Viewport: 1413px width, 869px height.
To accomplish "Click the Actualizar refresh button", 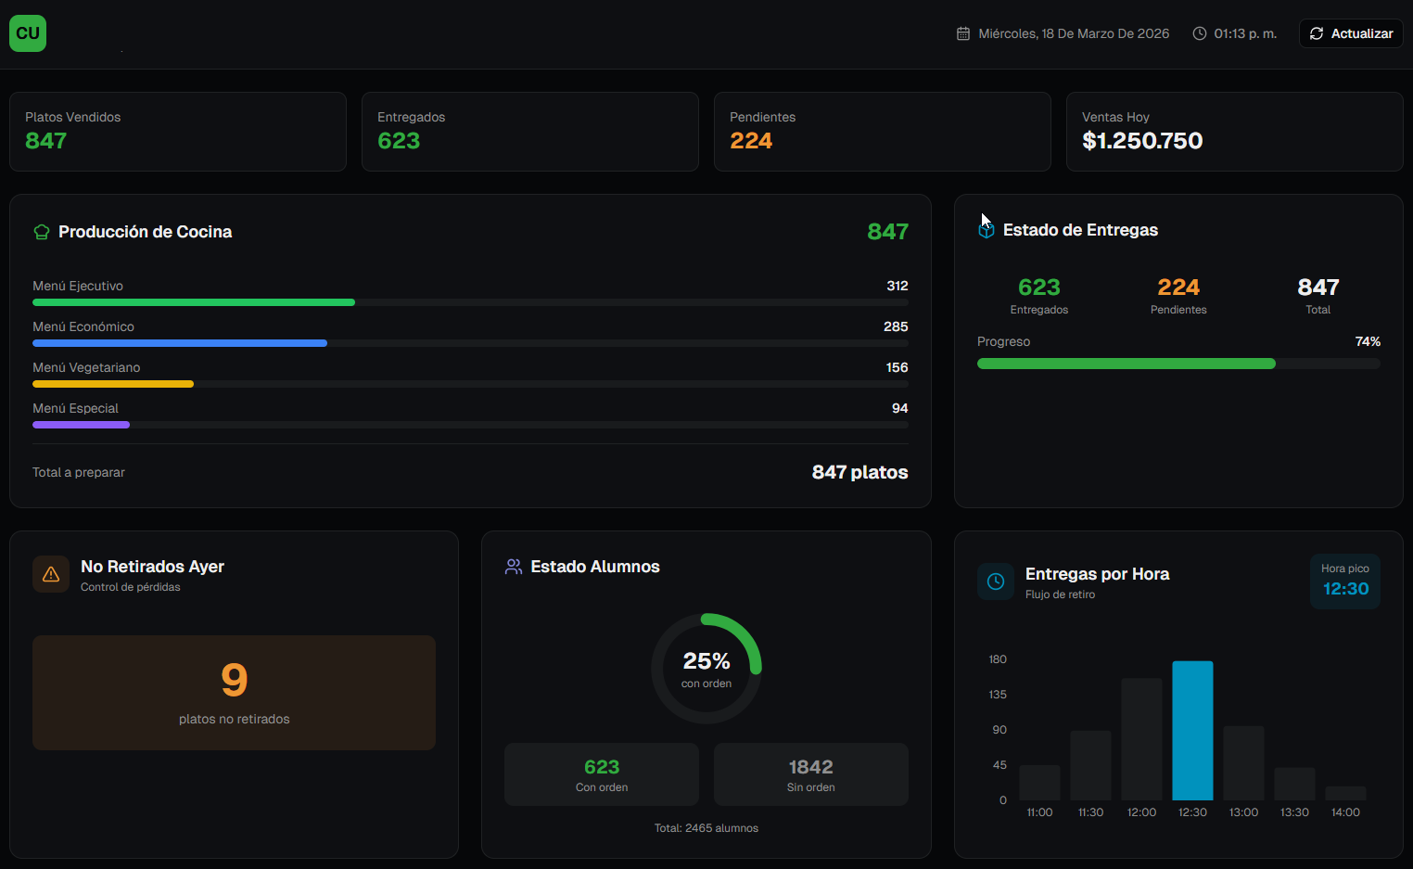I will click(x=1351, y=33).
